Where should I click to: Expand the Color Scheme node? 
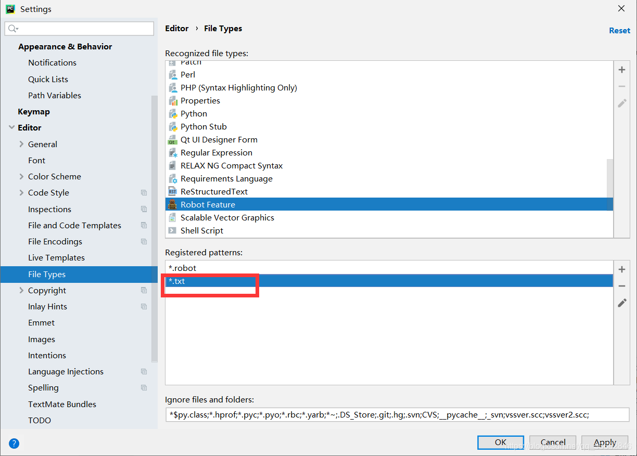click(x=21, y=177)
